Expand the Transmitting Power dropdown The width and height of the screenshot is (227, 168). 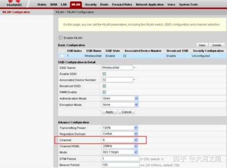coord(120,128)
